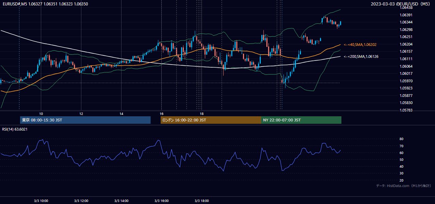Select the 40 SMA label reading 1.06202
Viewport: 435px width, 204px height.
pos(360,45)
